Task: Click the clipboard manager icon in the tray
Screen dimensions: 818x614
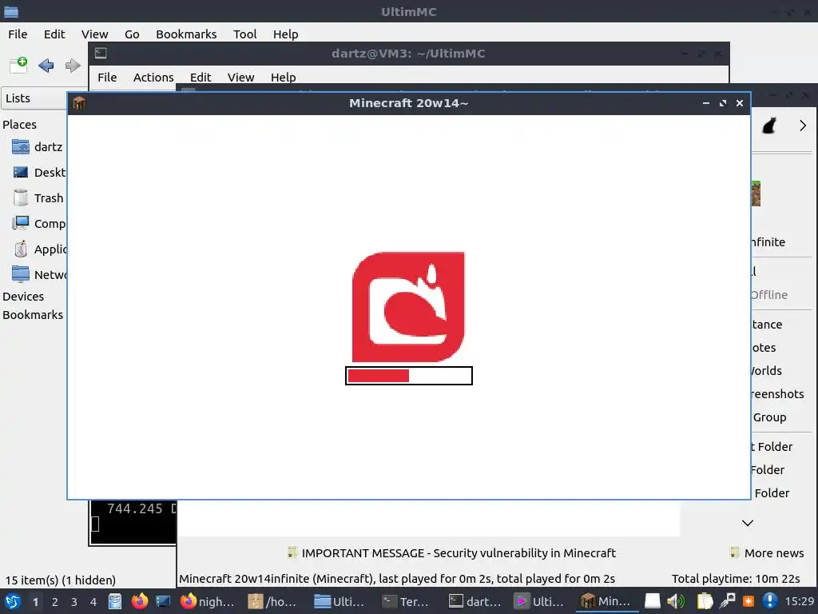Action: (x=705, y=601)
